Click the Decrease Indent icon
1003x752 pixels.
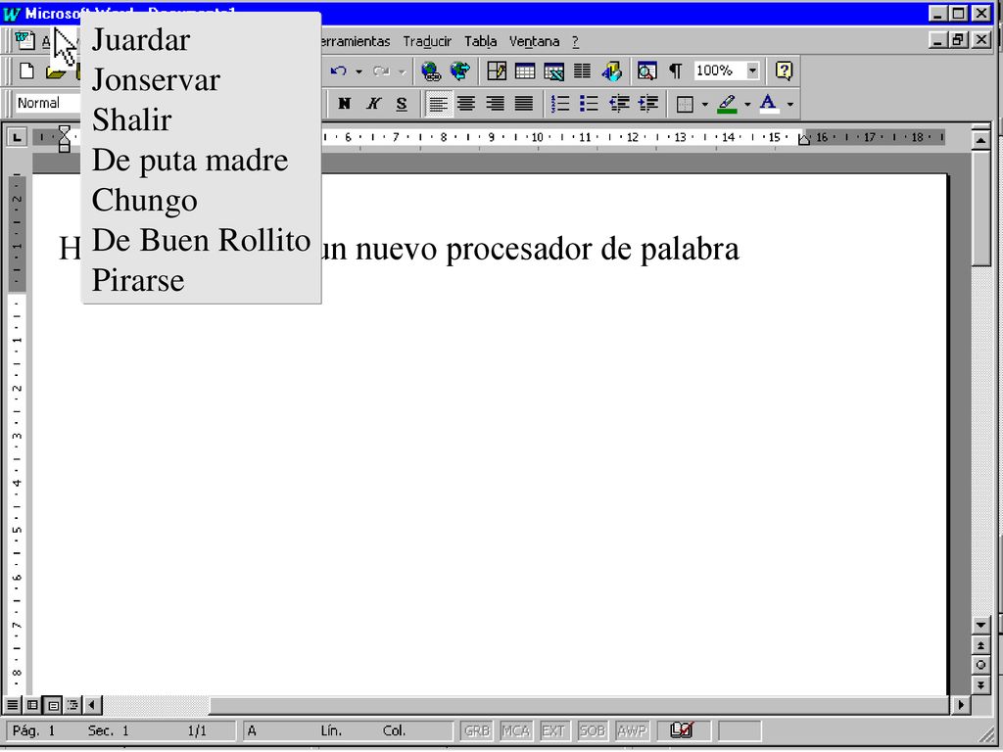point(619,104)
